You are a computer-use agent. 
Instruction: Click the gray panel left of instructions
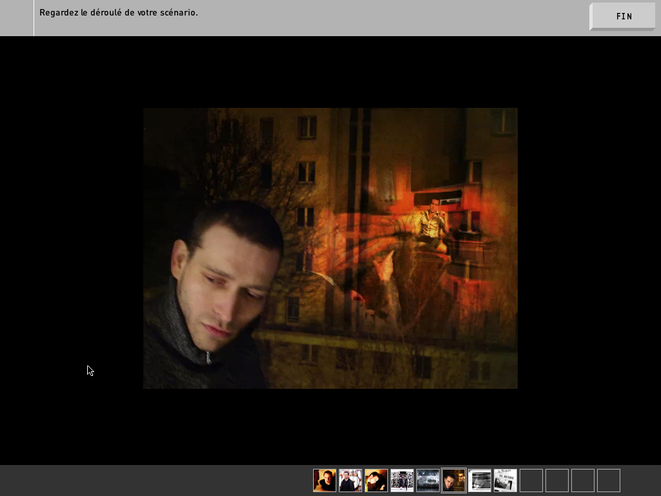17,18
